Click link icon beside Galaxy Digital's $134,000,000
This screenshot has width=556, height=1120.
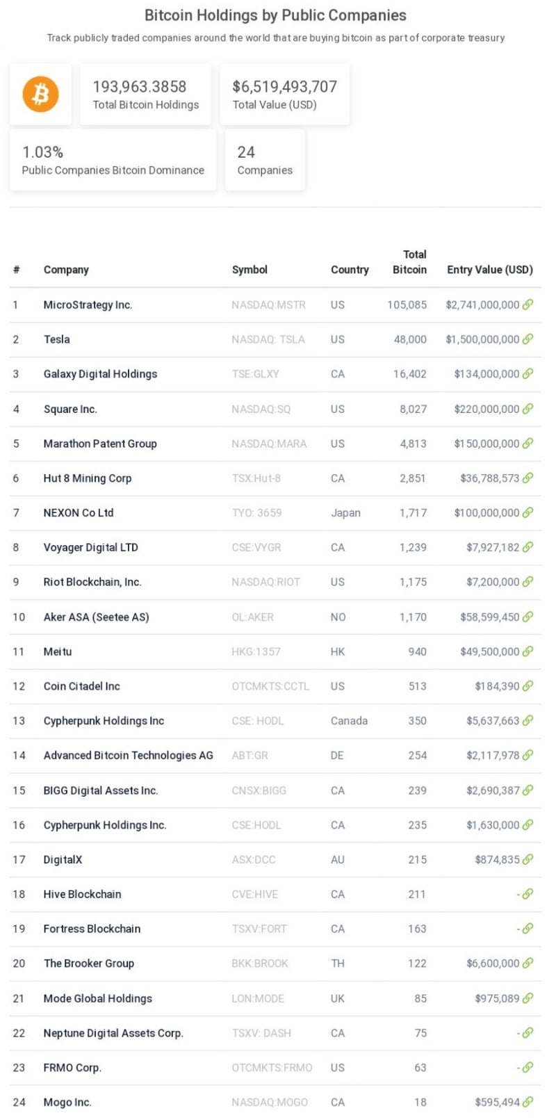[x=528, y=374]
